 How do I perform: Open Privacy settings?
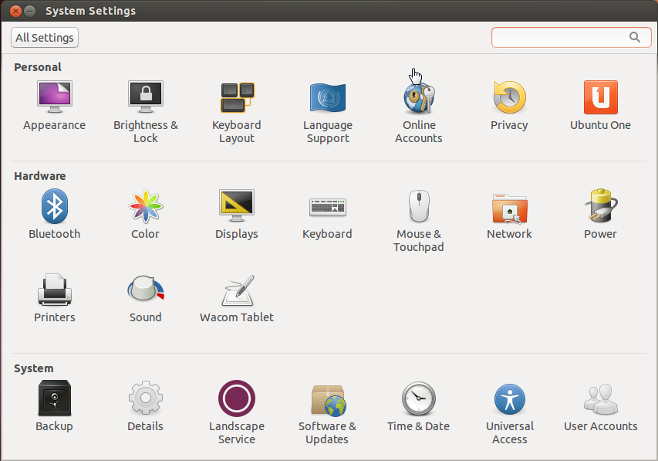(x=509, y=98)
